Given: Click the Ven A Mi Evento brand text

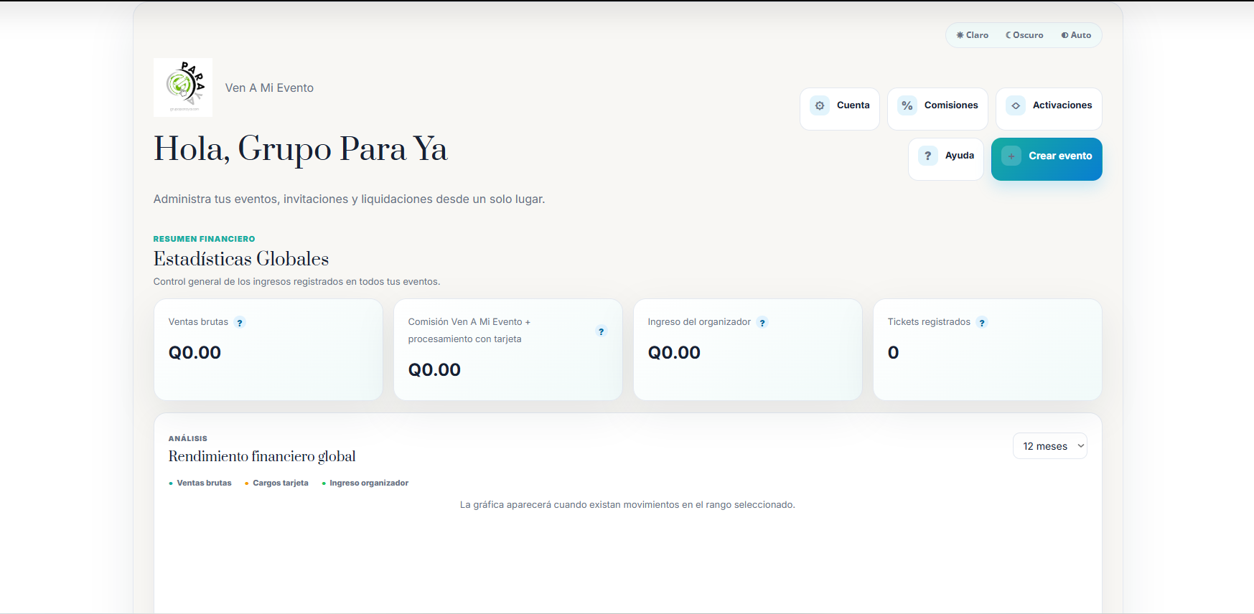Looking at the screenshot, I should [269, 88].
